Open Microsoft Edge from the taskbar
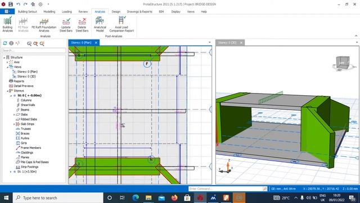 [x=136, y=198]
